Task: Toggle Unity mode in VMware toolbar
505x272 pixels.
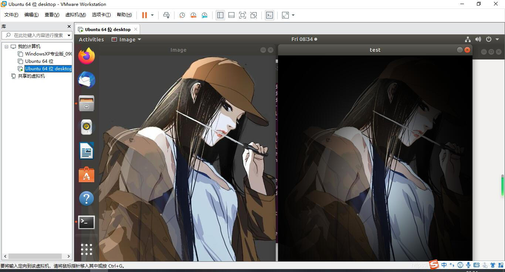Action: click(254, 15)
